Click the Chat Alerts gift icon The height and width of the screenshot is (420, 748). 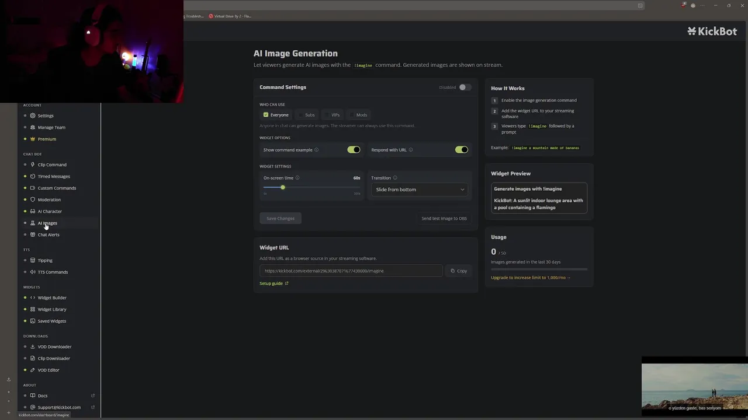(33, 235)
